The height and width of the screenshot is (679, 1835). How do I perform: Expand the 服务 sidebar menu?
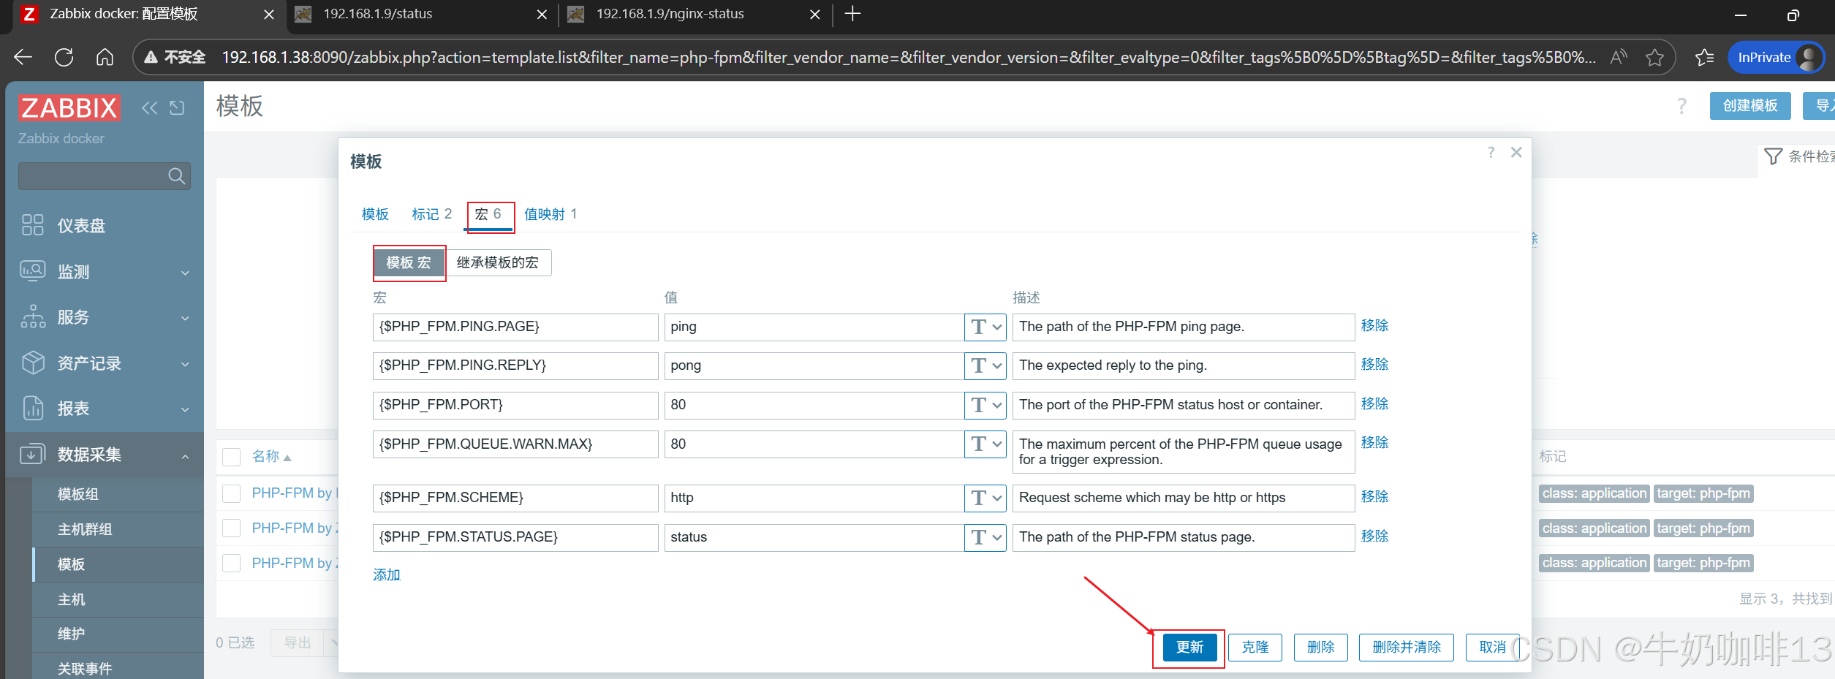pos(105,317)
